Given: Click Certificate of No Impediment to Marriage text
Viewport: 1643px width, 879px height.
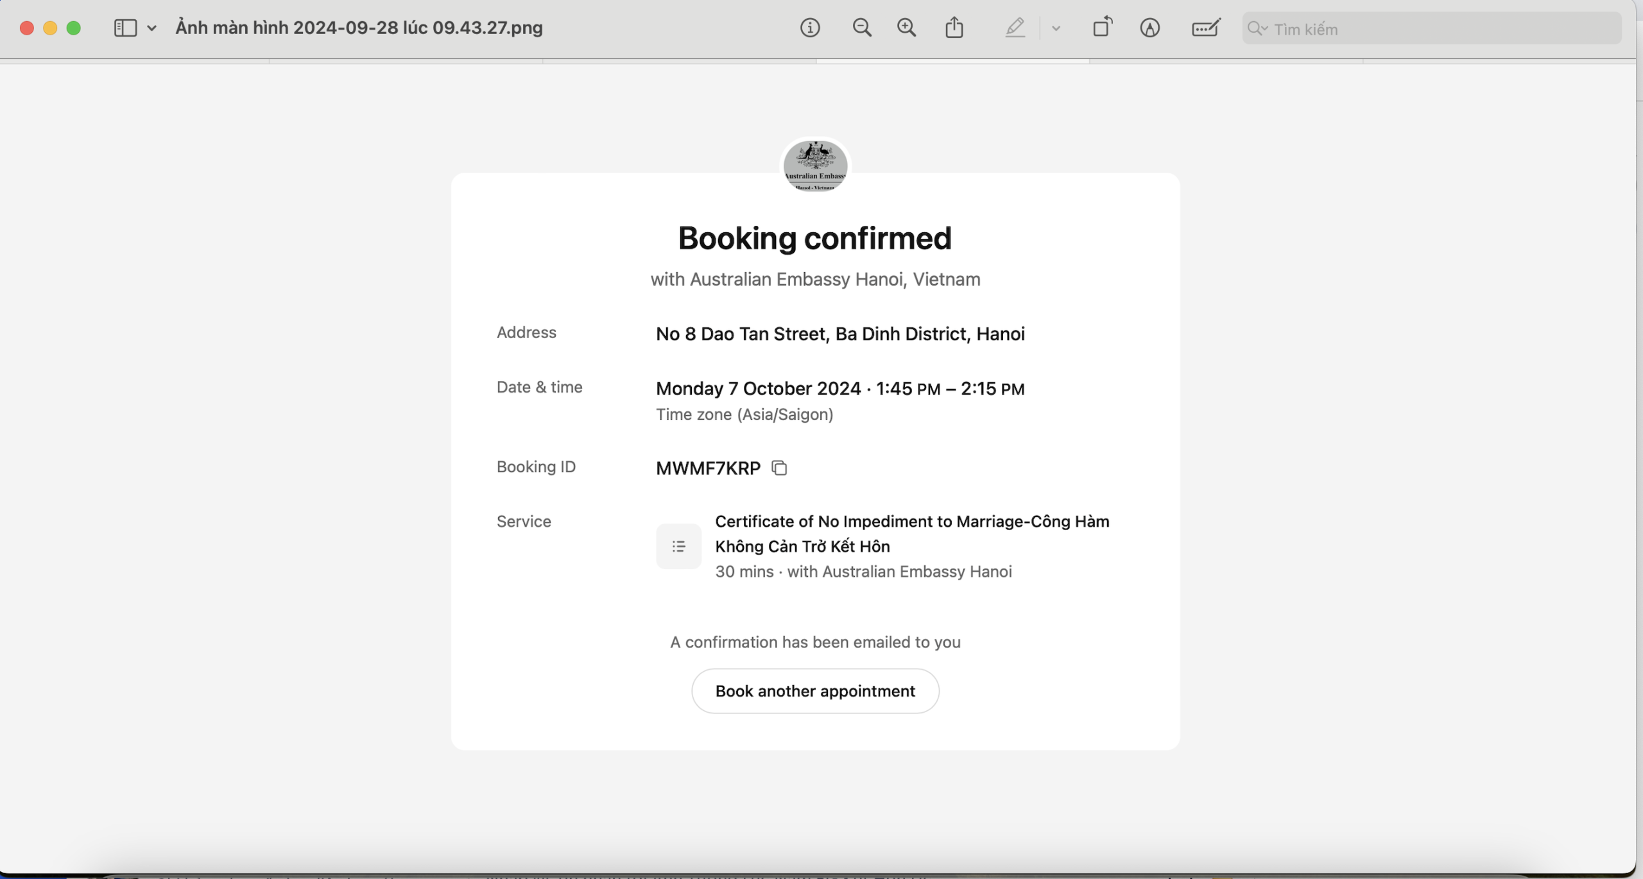Looking at the screenshot, I should (912, 534).
